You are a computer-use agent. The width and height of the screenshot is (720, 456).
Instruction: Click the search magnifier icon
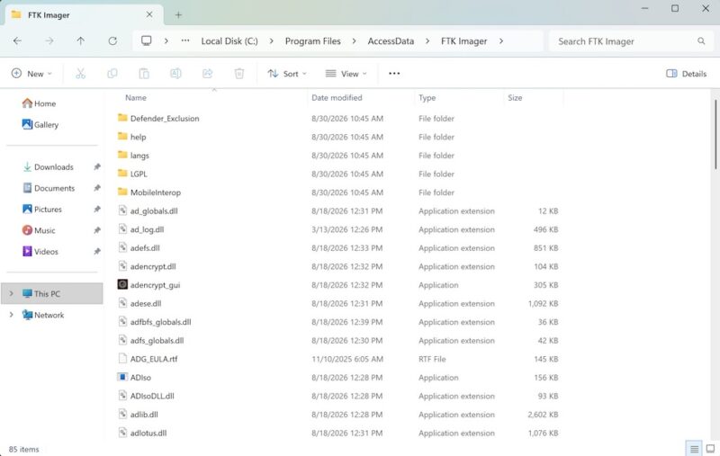(x=701, y=41)
